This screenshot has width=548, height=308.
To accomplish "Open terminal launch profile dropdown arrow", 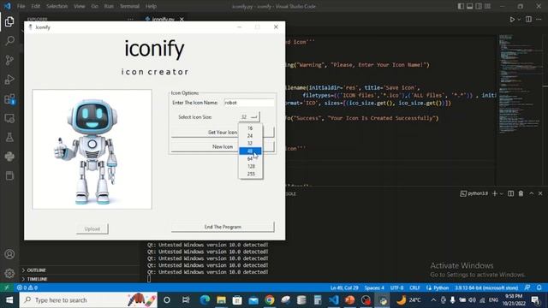I will click(502, 193).
